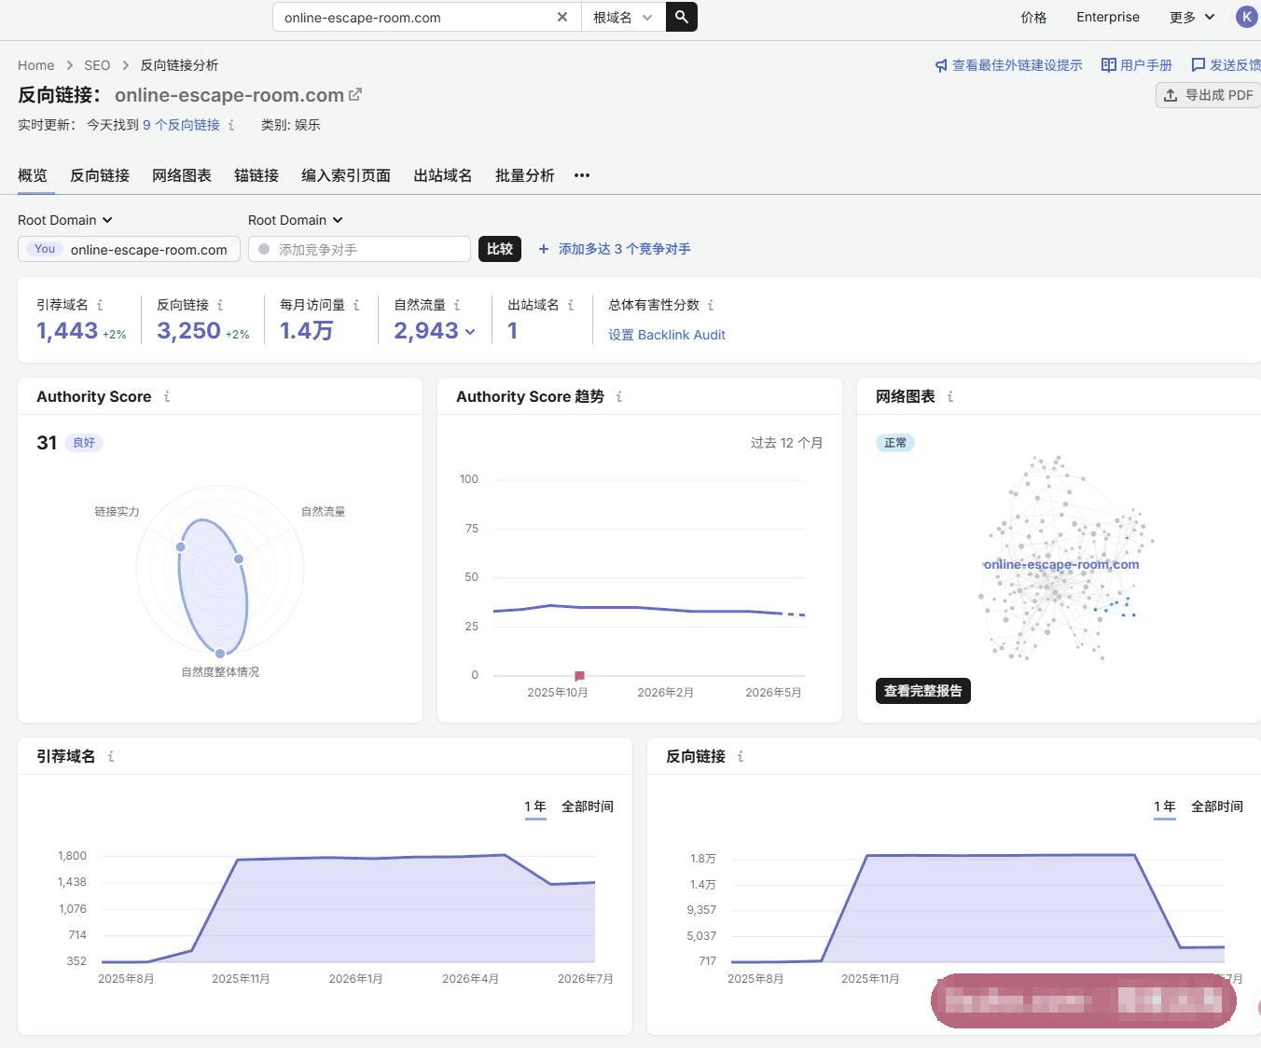Open the 根域名 scope dropdown
The width and height of the screenshot is (1261, 1048).
pyautogui.click(x=623, y=17)
